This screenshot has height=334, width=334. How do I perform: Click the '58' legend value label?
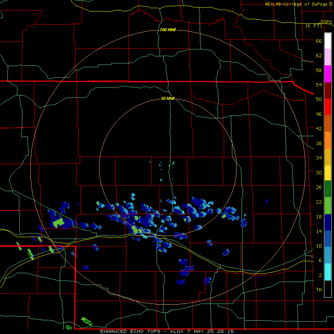(x=319, y=70)
